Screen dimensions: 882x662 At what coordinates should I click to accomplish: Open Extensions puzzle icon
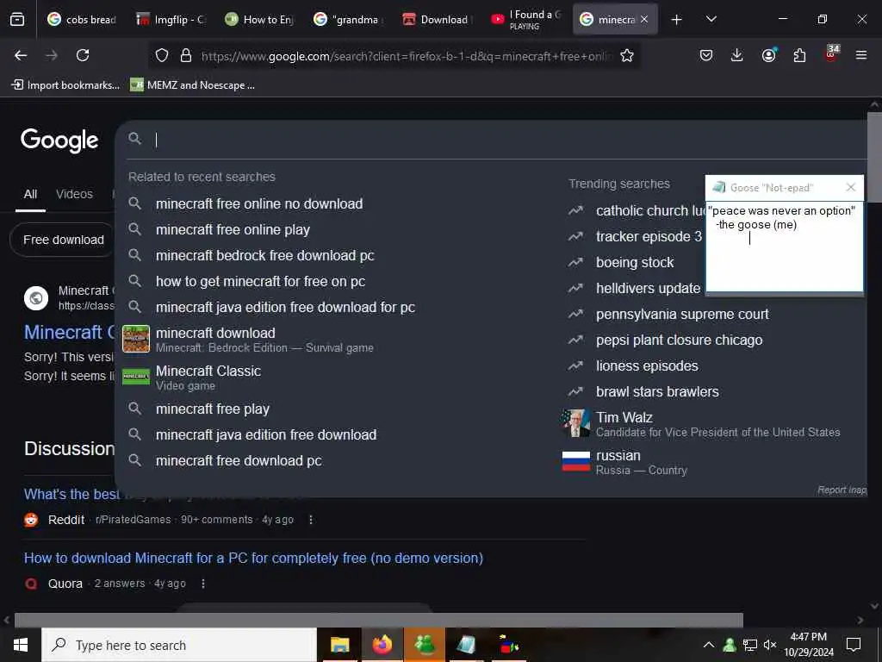coord(799,55)
